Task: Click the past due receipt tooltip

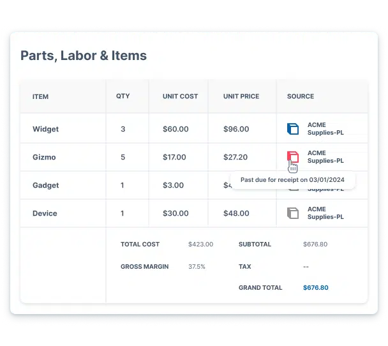Action: coord(292,180)
